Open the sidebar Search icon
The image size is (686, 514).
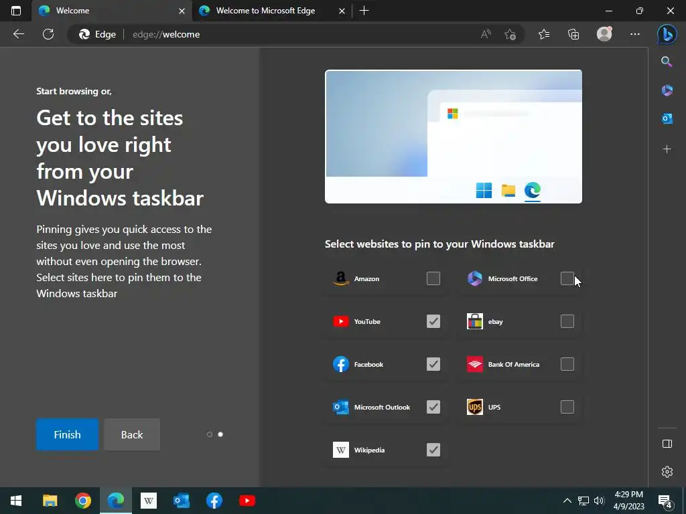coord(667,62)
